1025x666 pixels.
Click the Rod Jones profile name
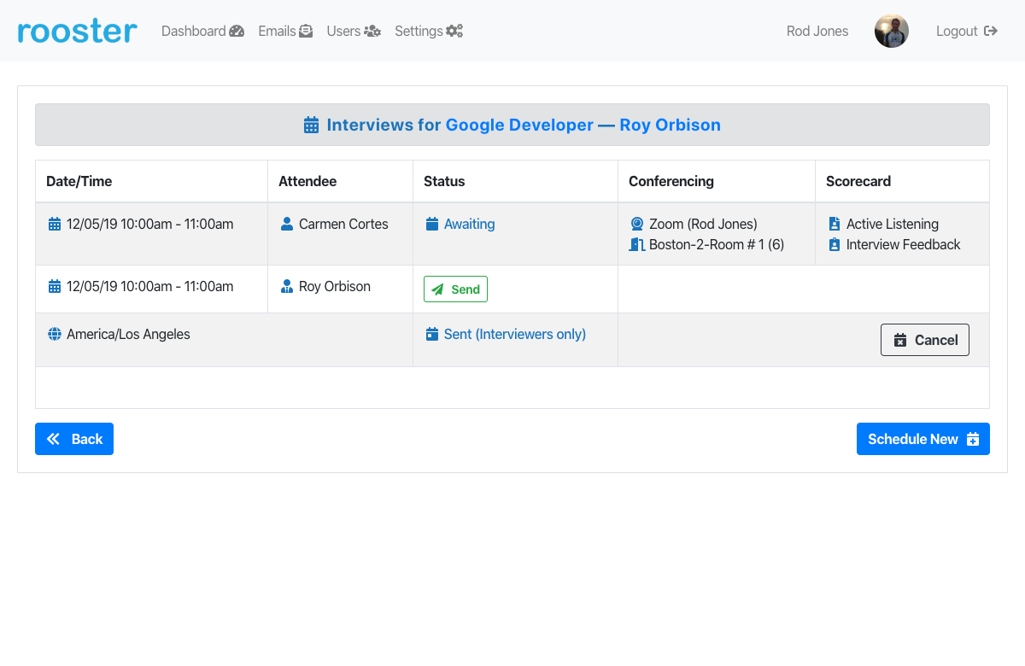click(817, 32)
